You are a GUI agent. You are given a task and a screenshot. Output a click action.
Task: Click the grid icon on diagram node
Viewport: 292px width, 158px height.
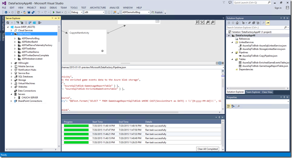pyautogui.click(x=157, y=21)
